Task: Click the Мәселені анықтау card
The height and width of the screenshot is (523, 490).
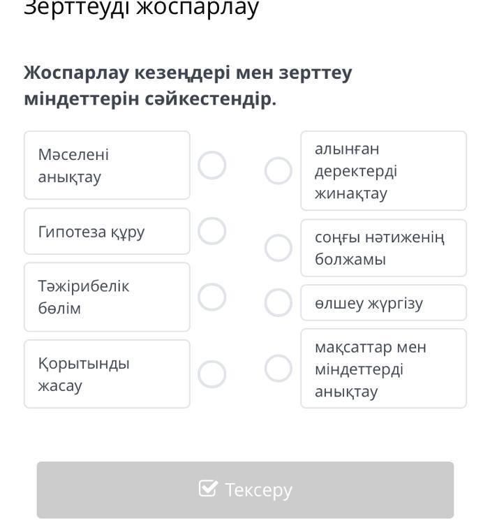Action: [x=107, y=165]
